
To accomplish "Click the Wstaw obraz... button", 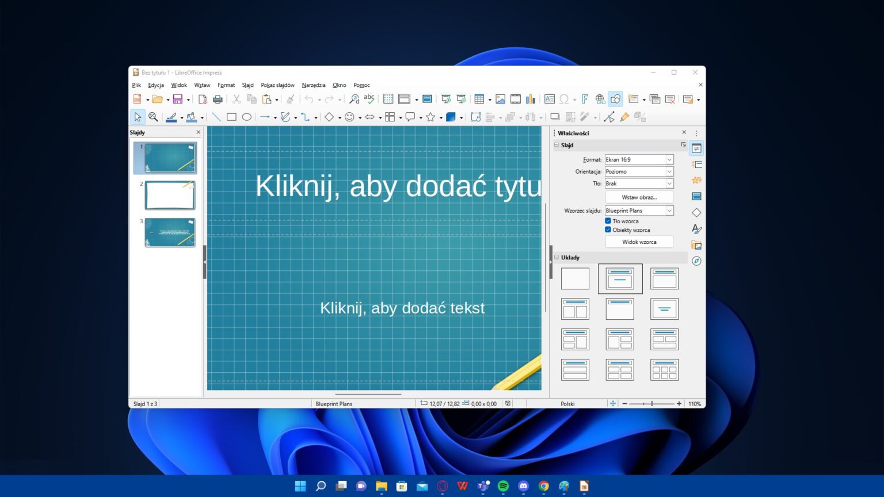I will pos(639,197).
